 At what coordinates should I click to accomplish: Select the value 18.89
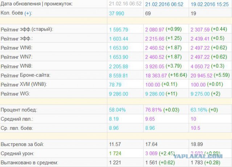[197, 145]
